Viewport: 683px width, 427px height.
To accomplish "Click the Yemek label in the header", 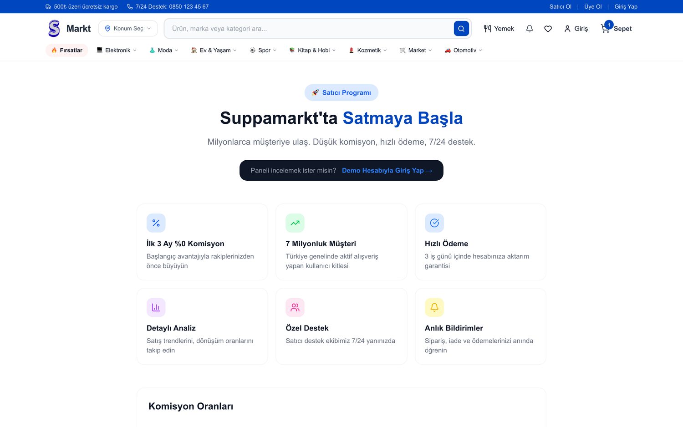I will 504,29.
